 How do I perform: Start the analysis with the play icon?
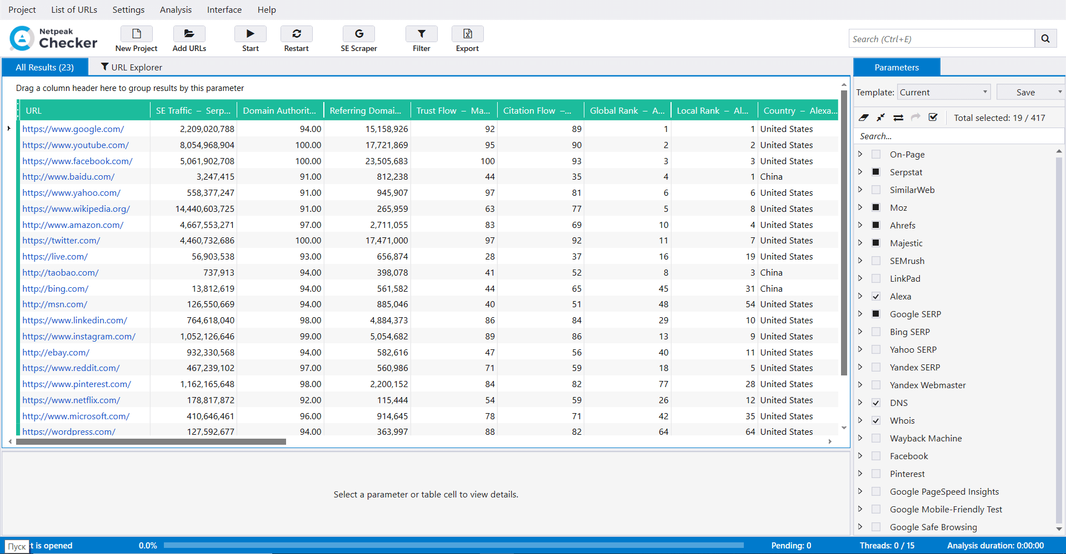(251, 34)
